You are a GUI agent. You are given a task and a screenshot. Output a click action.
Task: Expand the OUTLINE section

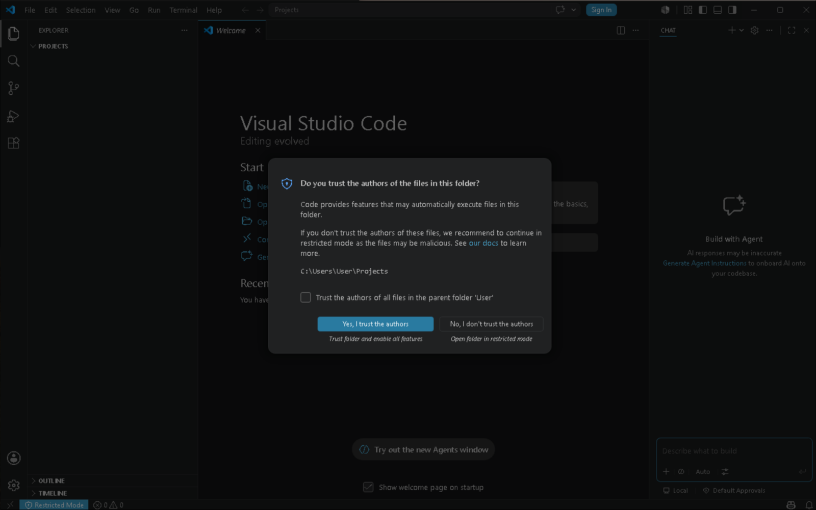tap(113, 481)
